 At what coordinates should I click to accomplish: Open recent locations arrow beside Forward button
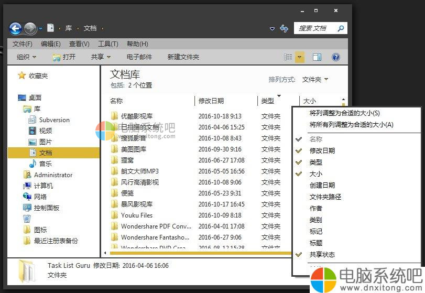tap(41, 28)
